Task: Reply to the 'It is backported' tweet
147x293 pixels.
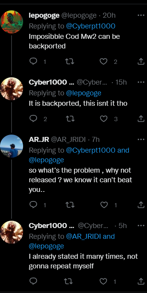Action: (x=33, y=119)
